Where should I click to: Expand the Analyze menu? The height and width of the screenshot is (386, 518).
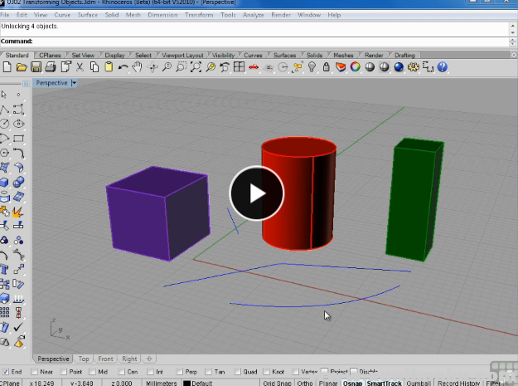click(x=255, y=15)
